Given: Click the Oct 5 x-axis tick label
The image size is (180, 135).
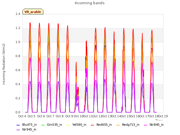Looking at the screenshot, I should (31, 116).
